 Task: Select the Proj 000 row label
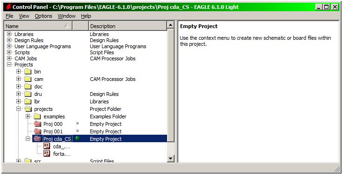pos(53,124)
